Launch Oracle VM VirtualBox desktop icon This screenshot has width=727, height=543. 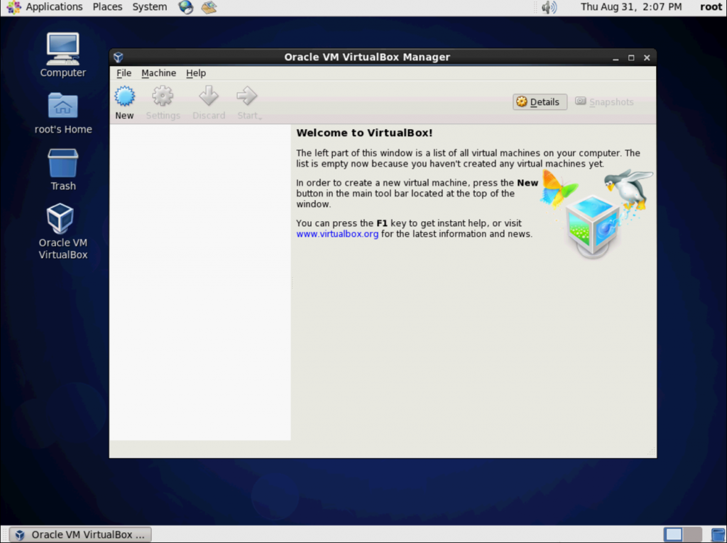(62, 231)
